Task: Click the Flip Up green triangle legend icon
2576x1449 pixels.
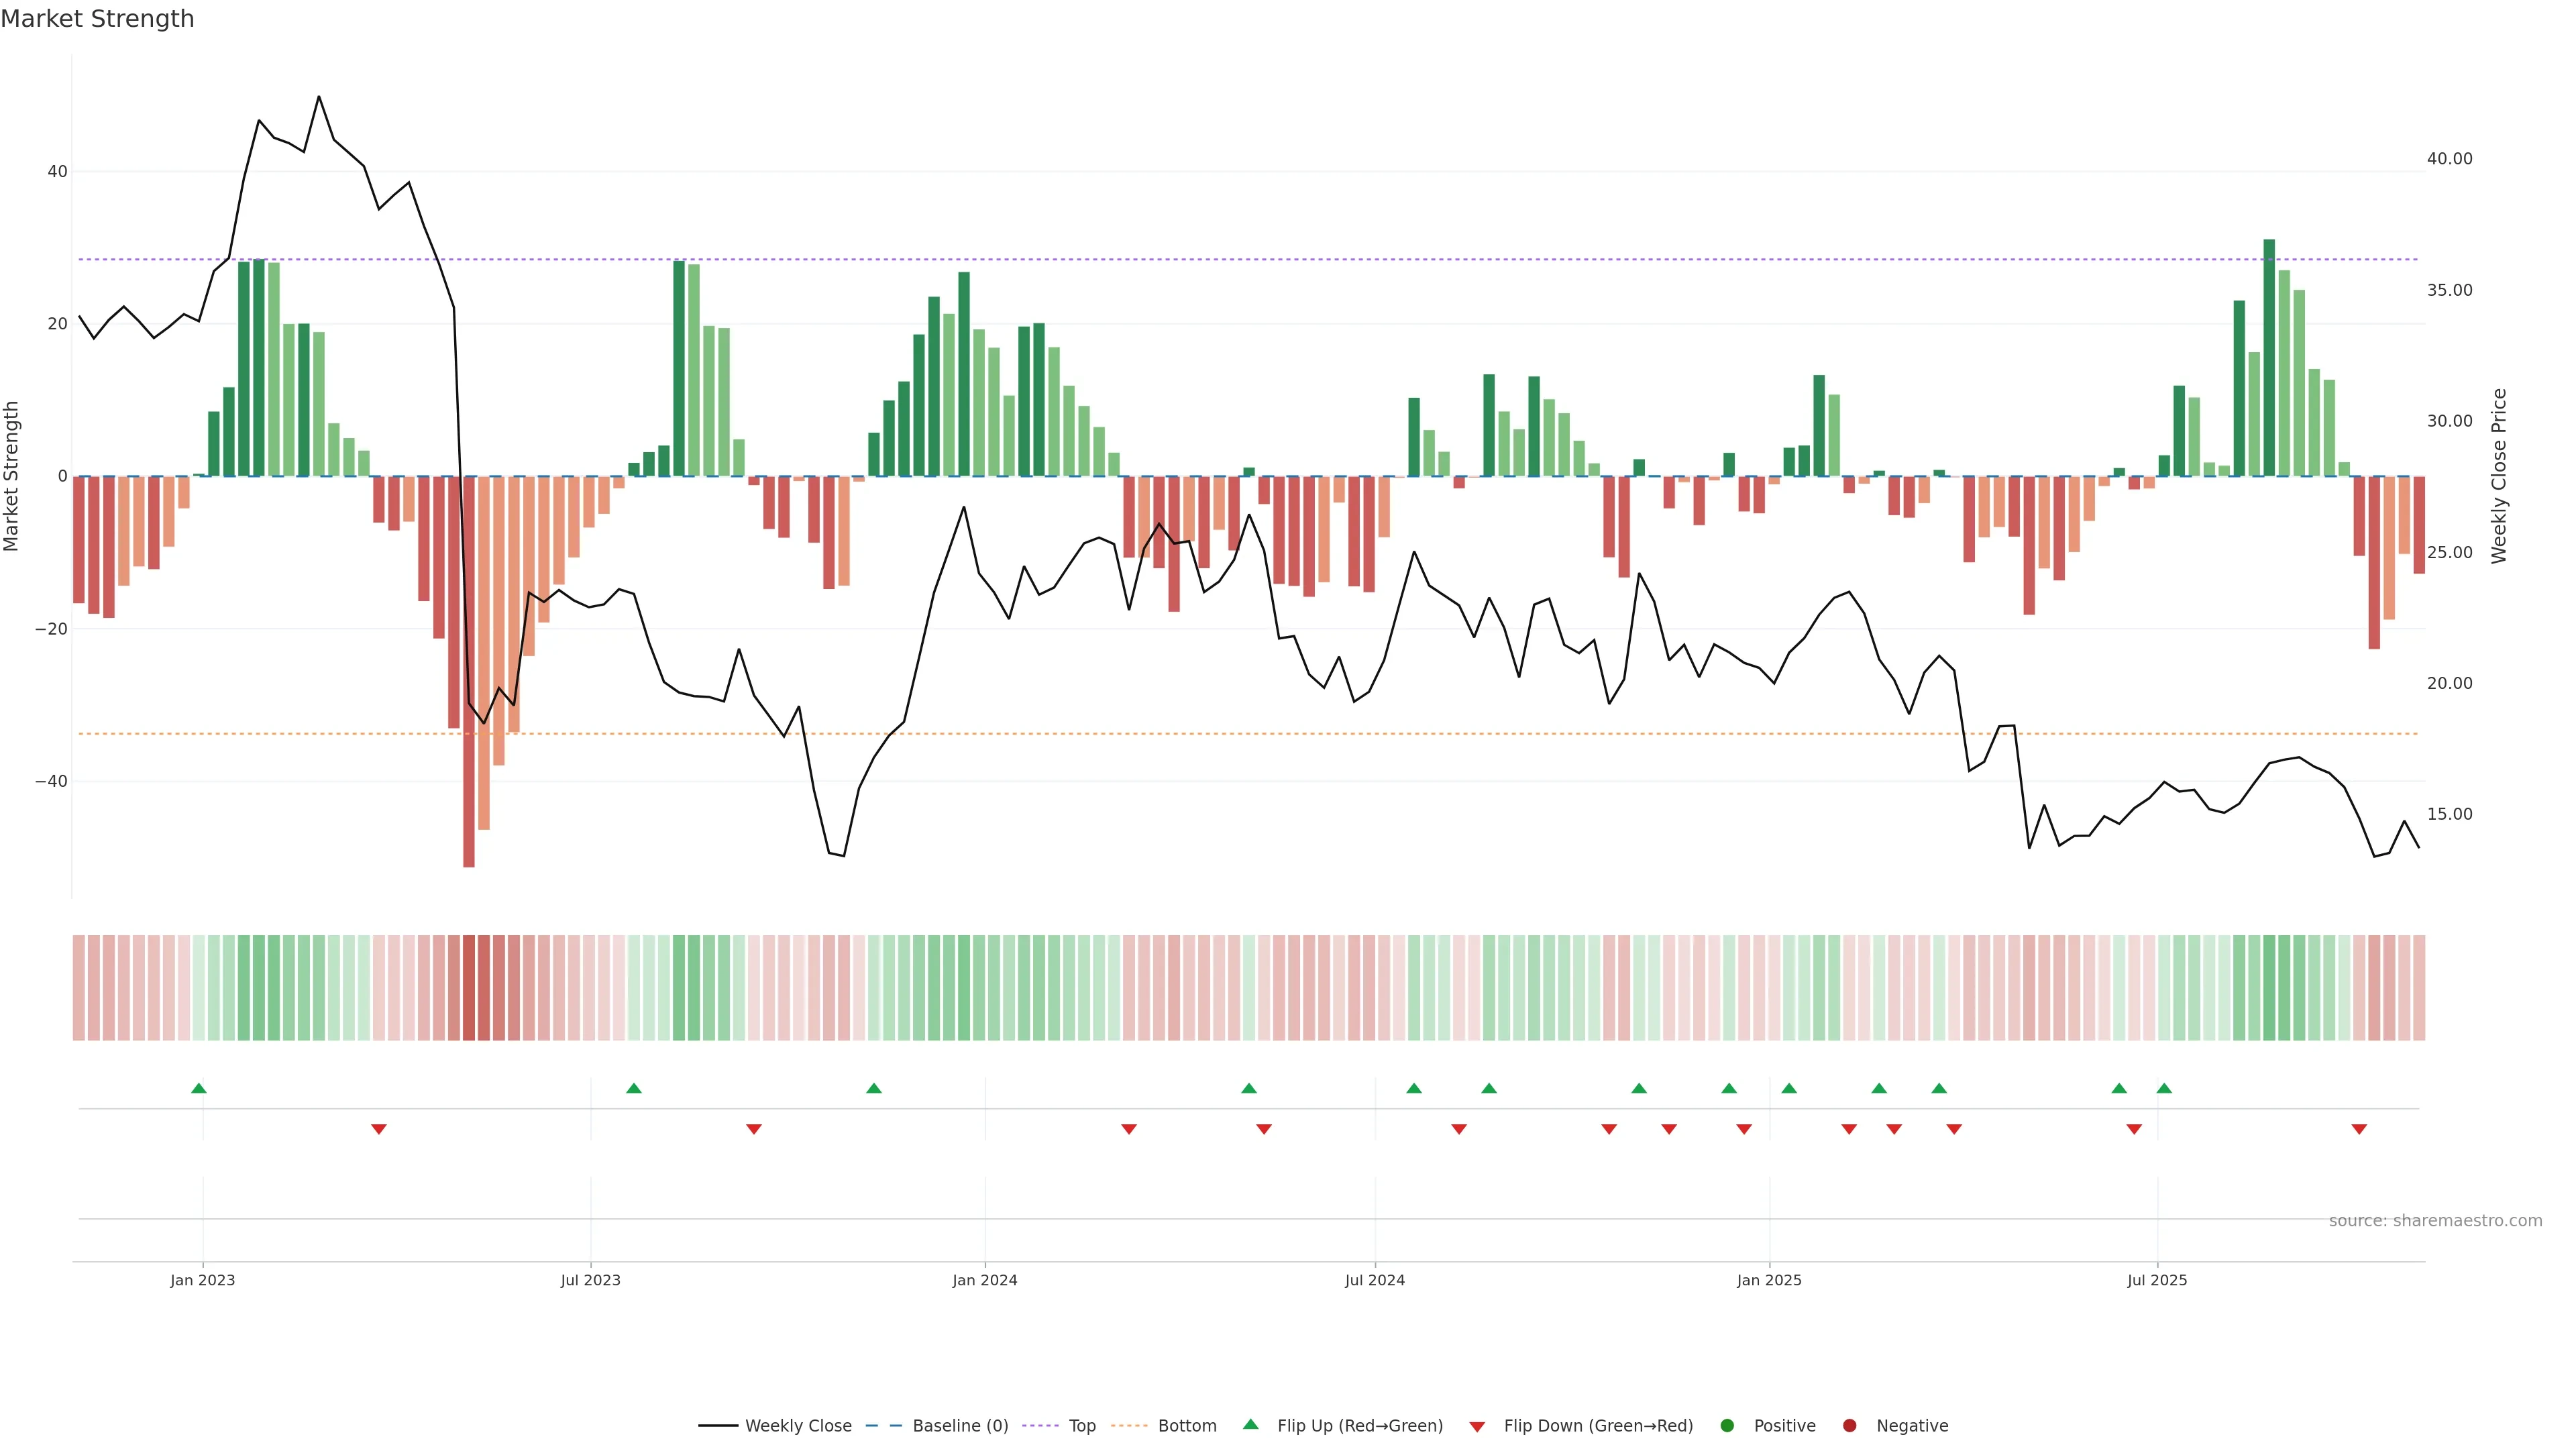Action: pos(1250,1425)
